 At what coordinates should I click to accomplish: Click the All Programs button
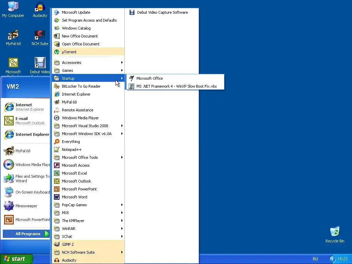point(26,234)
